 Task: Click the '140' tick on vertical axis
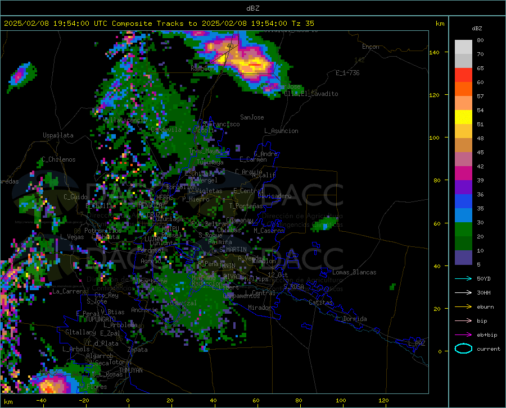click(435, 52)
